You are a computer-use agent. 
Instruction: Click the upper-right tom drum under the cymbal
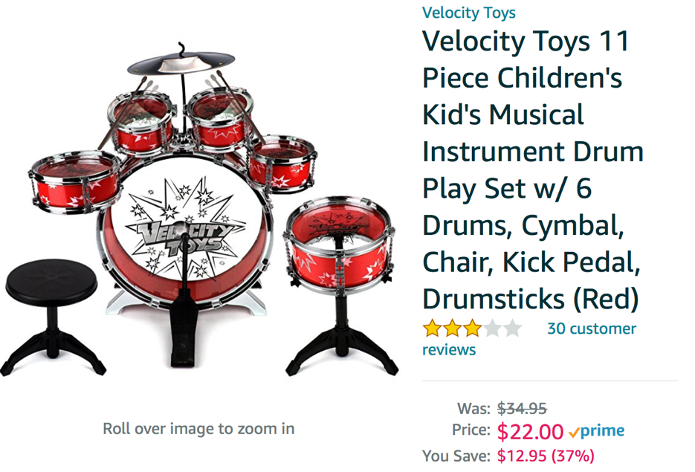tap(219, 119)
